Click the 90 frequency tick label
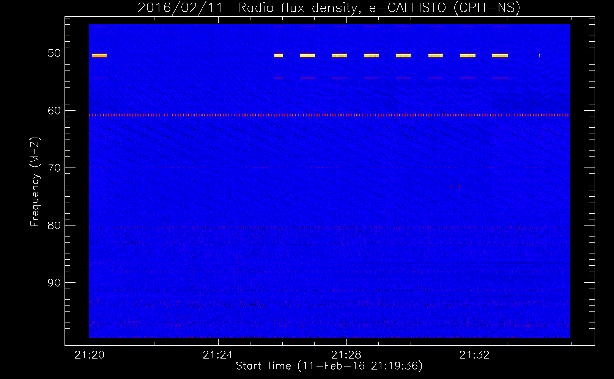The image size is (614, 379). tap(54, 283)
